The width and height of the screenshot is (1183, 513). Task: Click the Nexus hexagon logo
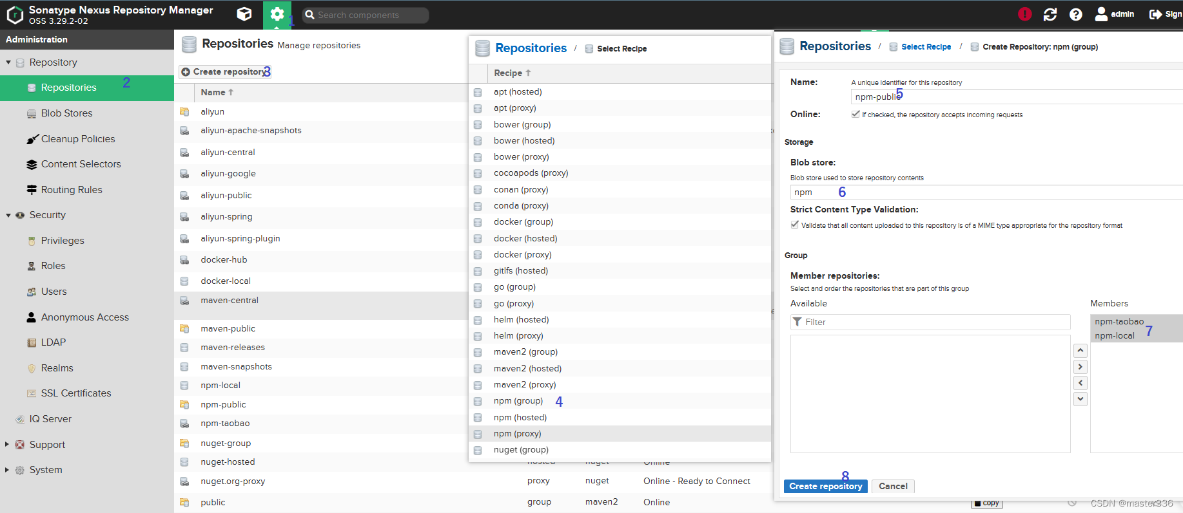15,15
